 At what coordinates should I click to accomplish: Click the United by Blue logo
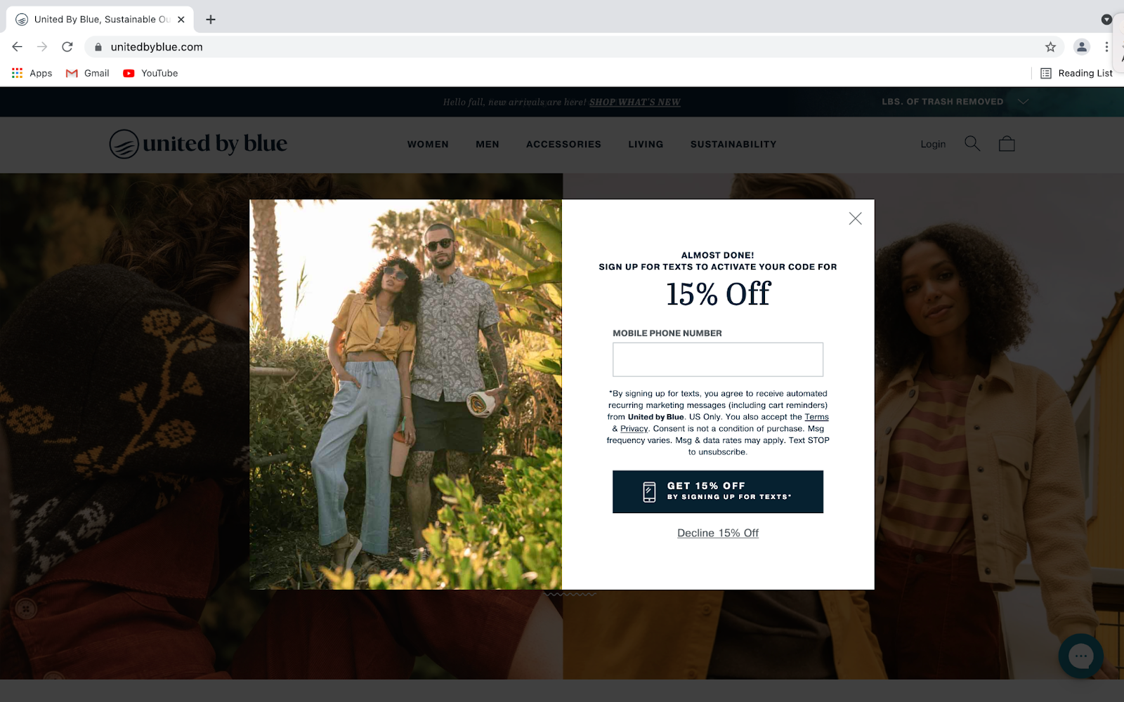click(198, 144)
